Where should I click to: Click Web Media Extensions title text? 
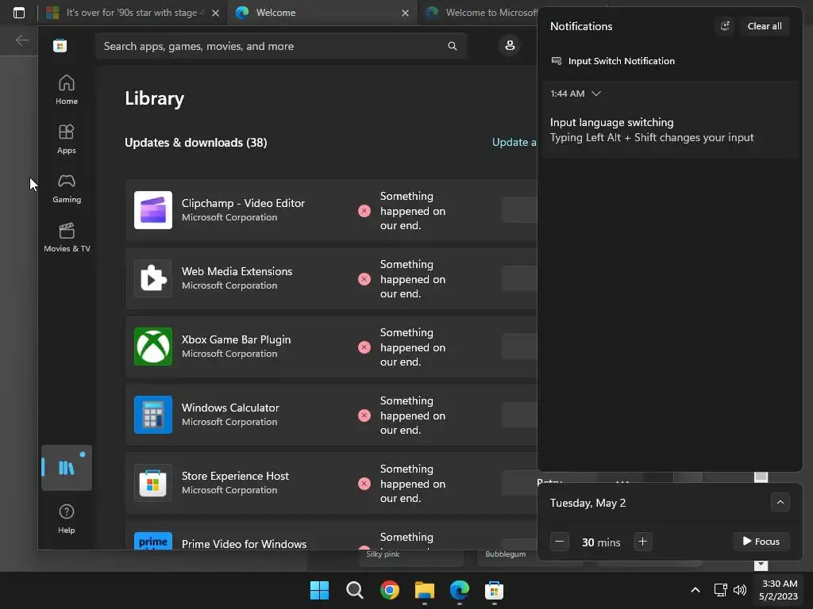(x=237, y=271)
